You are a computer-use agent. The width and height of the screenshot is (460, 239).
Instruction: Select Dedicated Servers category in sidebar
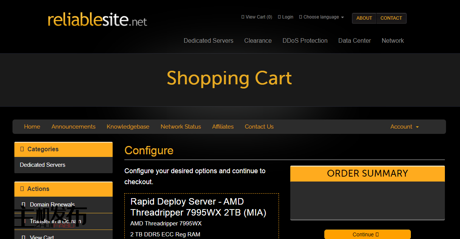(x=42, y=165)
